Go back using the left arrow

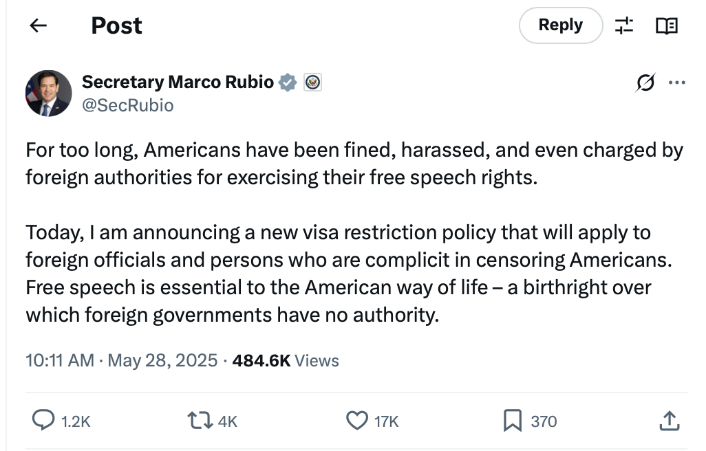click(39, 25)
